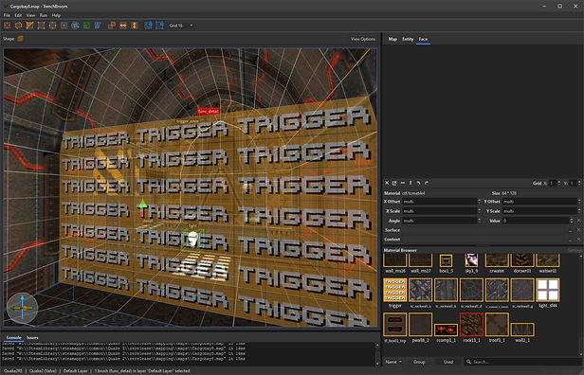Expand the View Options panel
584x375 pixels.
363,39
